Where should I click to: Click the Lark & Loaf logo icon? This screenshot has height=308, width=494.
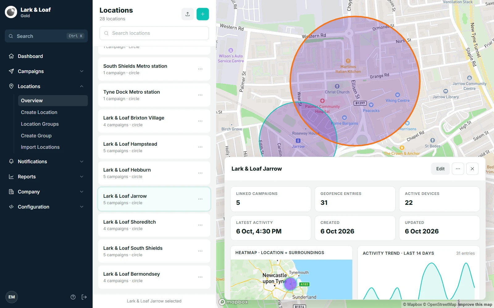point(11,12)
